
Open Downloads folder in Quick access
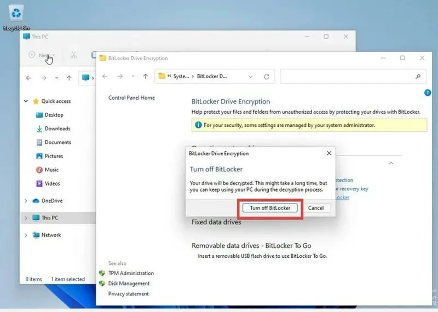(57, 129)
